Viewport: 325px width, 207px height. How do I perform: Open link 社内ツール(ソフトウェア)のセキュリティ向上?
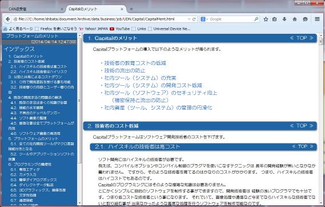[x=161, y=93]
